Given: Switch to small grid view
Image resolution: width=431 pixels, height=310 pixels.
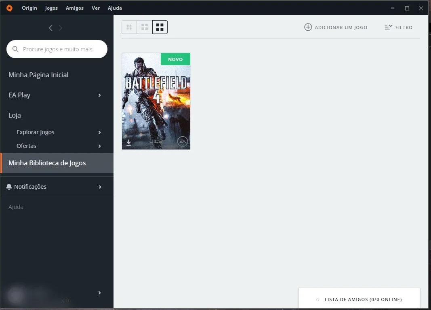Looking at the screenshot, I should click(x=129, y=27).
